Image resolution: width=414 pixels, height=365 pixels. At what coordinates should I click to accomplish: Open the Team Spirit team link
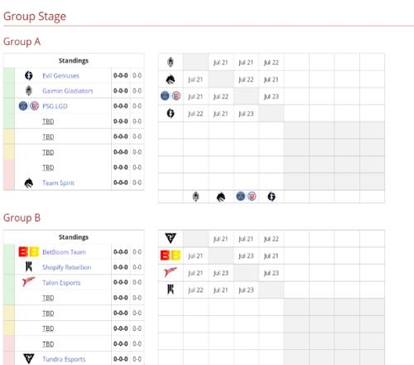tap(58, 183)
